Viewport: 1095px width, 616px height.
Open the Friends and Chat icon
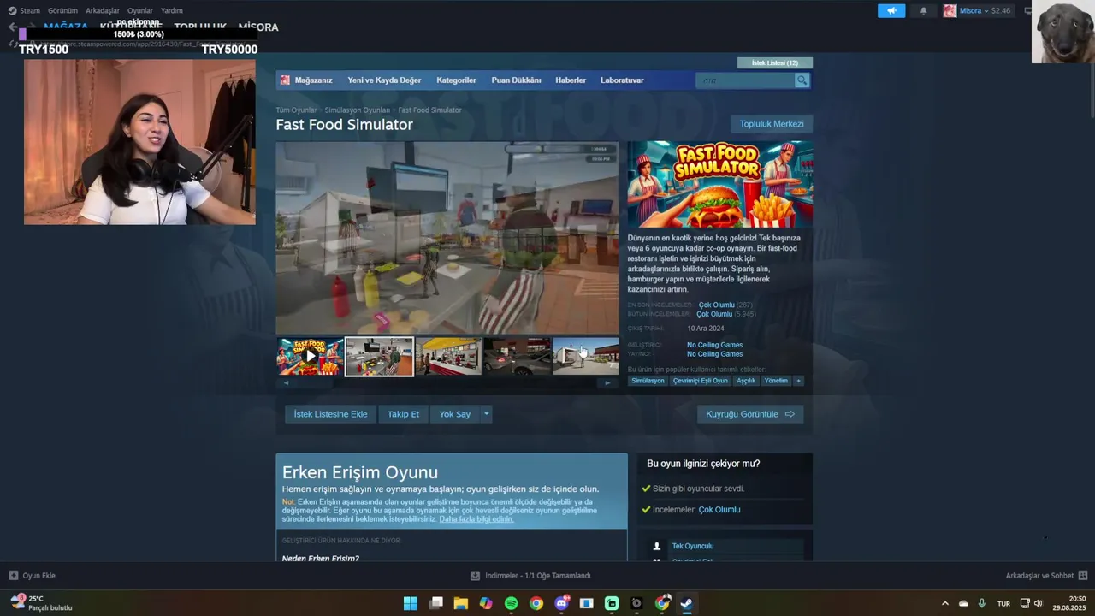pyautogui.click(x=1083, y=576)
